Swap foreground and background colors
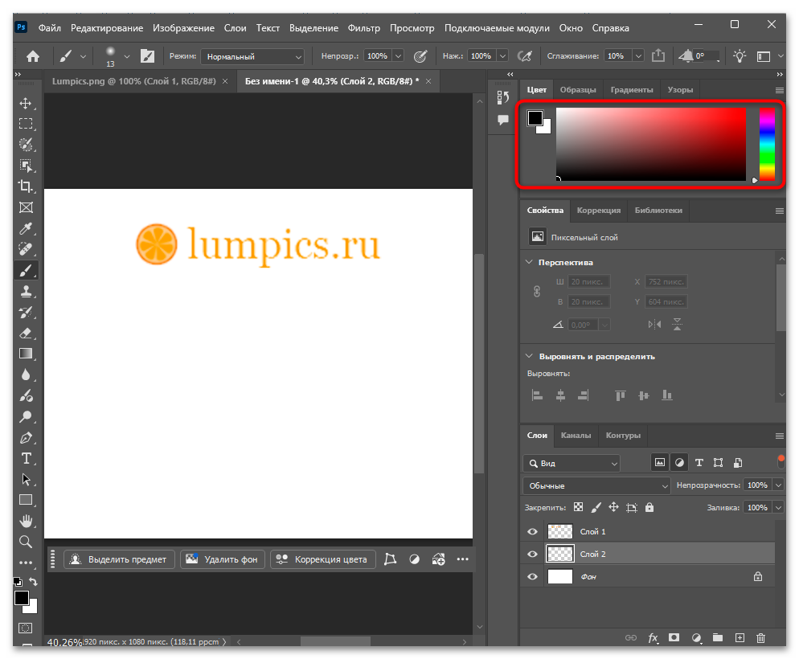 point(34,582)
